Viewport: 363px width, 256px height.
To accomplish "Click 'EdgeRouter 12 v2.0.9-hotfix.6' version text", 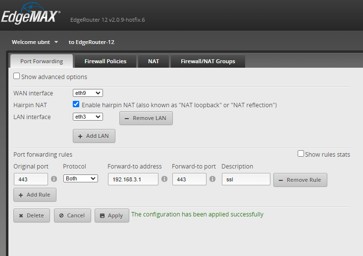I will click(107, 20).
